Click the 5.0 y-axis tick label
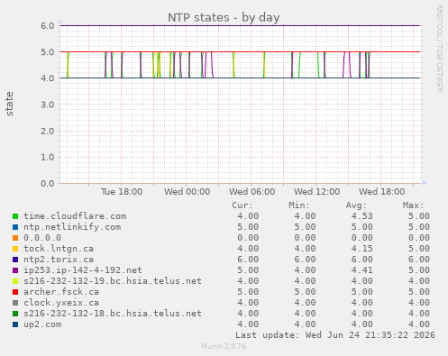Screen dimensions: 448x356 click(x=48, y=52)
